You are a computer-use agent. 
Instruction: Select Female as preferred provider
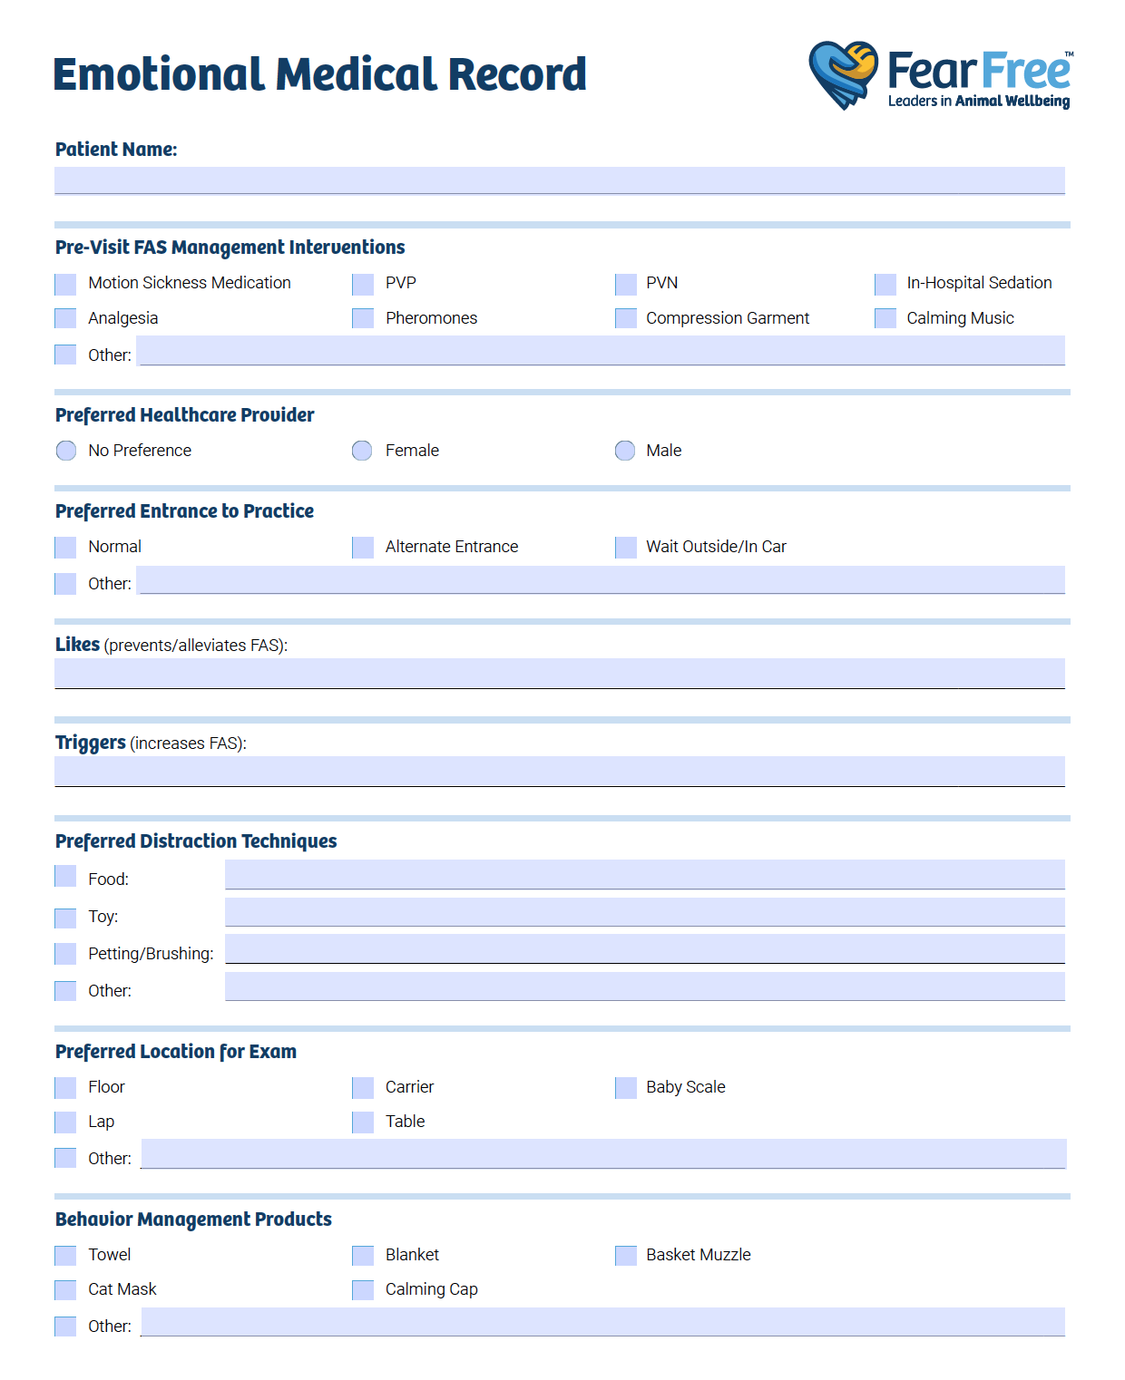pyautogui.click(x=362, y=451)
